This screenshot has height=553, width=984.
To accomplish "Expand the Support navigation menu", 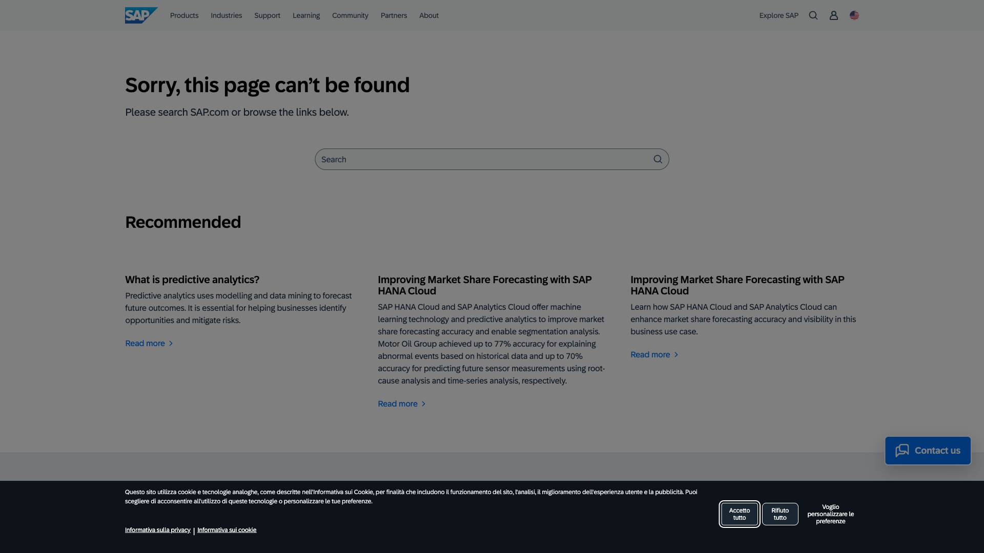I will point(267,15).
